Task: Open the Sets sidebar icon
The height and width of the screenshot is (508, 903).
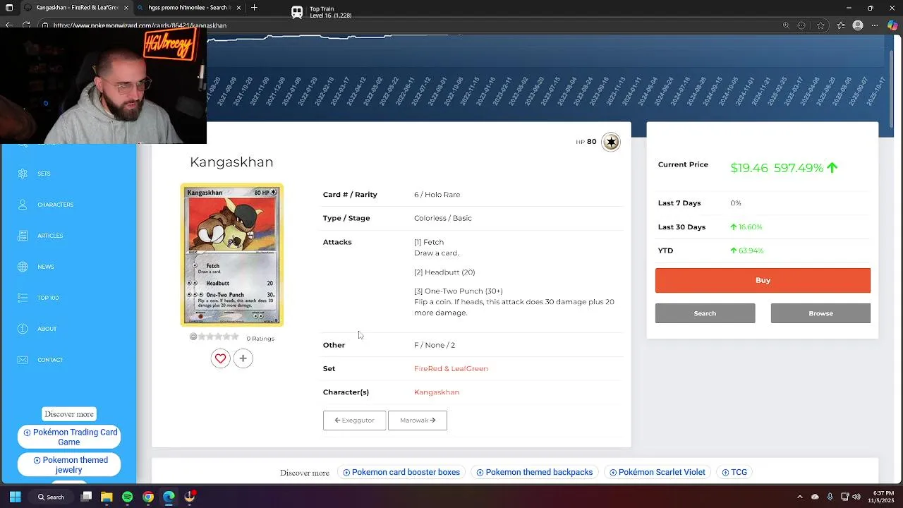Action: [x=23, y=174]
